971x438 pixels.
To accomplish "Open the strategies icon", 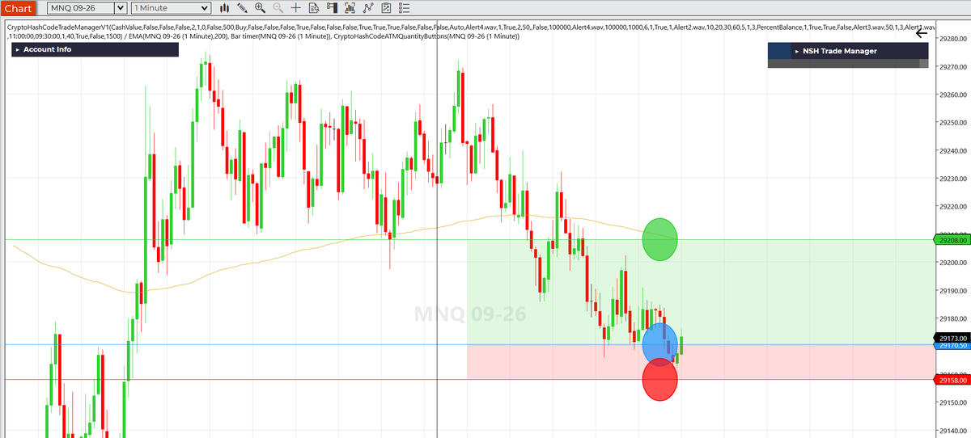I will pyautogui.click(x=386, y=8).
